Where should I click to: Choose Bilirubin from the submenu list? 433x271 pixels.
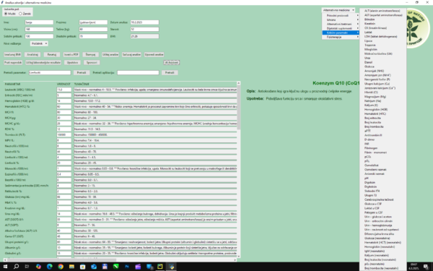(369, 20)
